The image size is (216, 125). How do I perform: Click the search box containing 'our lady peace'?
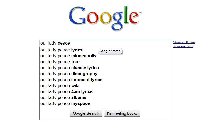pos(105,43)
